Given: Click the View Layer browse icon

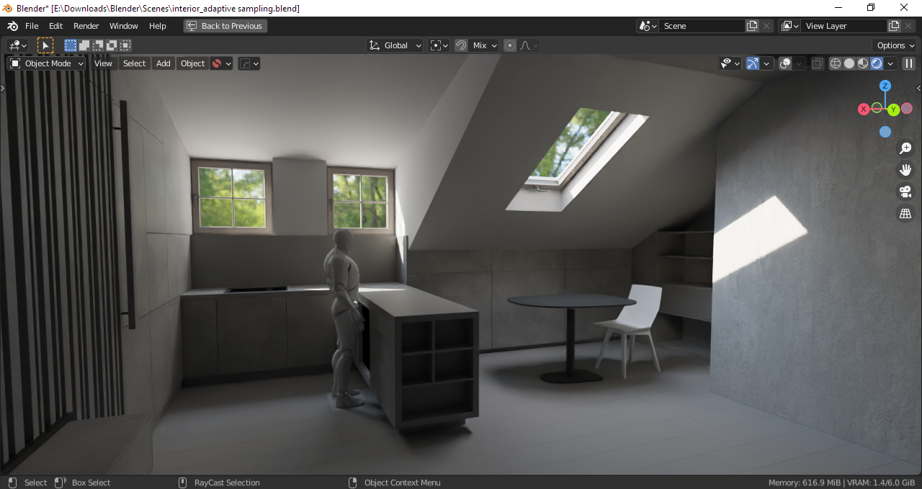Looking at the screenshot, I should pyautogui.click(x=790, y=26).
